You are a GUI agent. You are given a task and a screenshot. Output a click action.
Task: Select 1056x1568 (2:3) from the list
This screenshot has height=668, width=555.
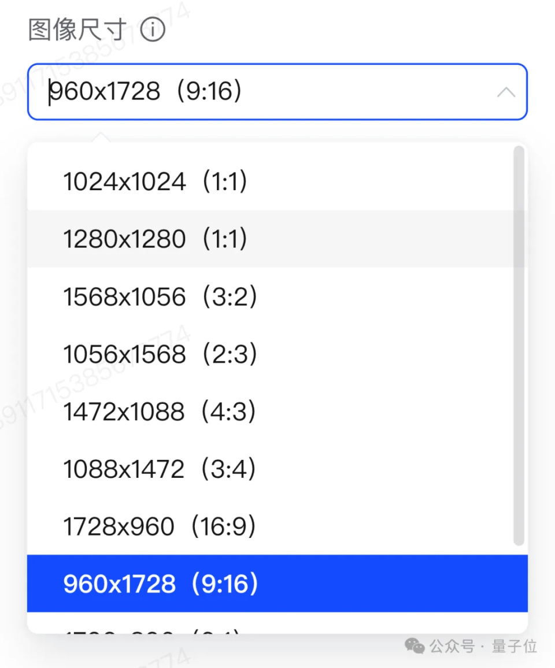tap(160, 354)
